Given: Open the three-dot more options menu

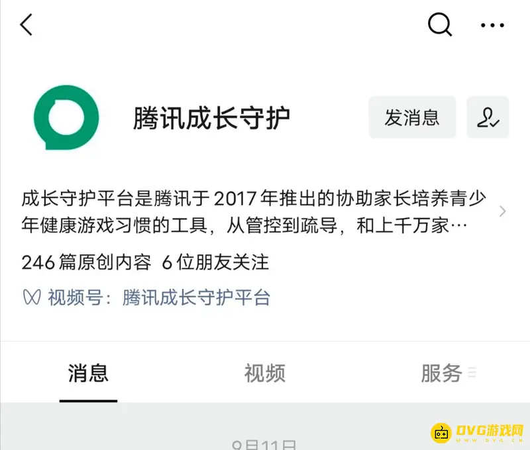Looking at the screenshot, I should 493,25.
